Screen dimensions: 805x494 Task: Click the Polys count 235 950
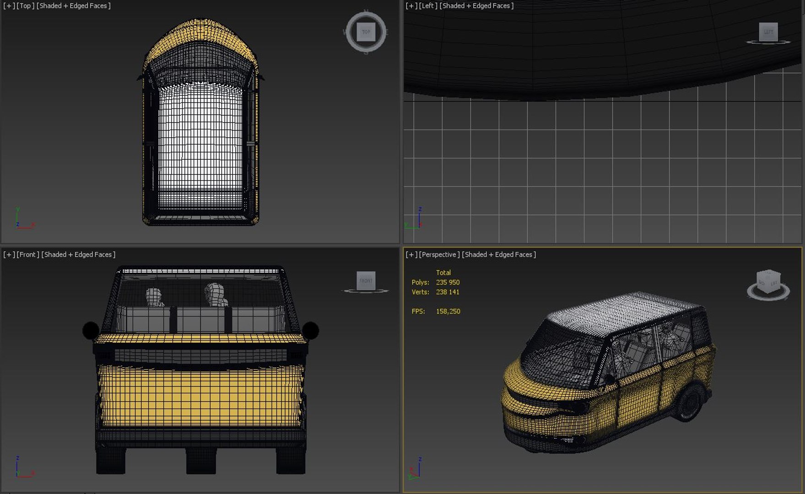448,282
